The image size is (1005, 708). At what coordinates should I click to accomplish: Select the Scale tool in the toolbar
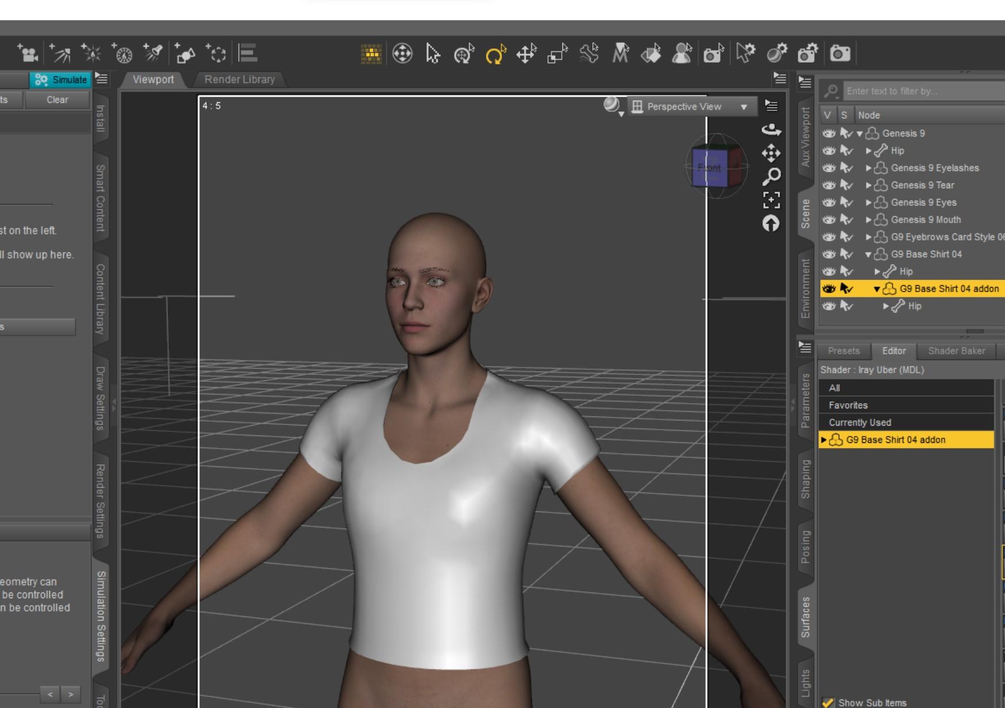(x=557, y=54)
